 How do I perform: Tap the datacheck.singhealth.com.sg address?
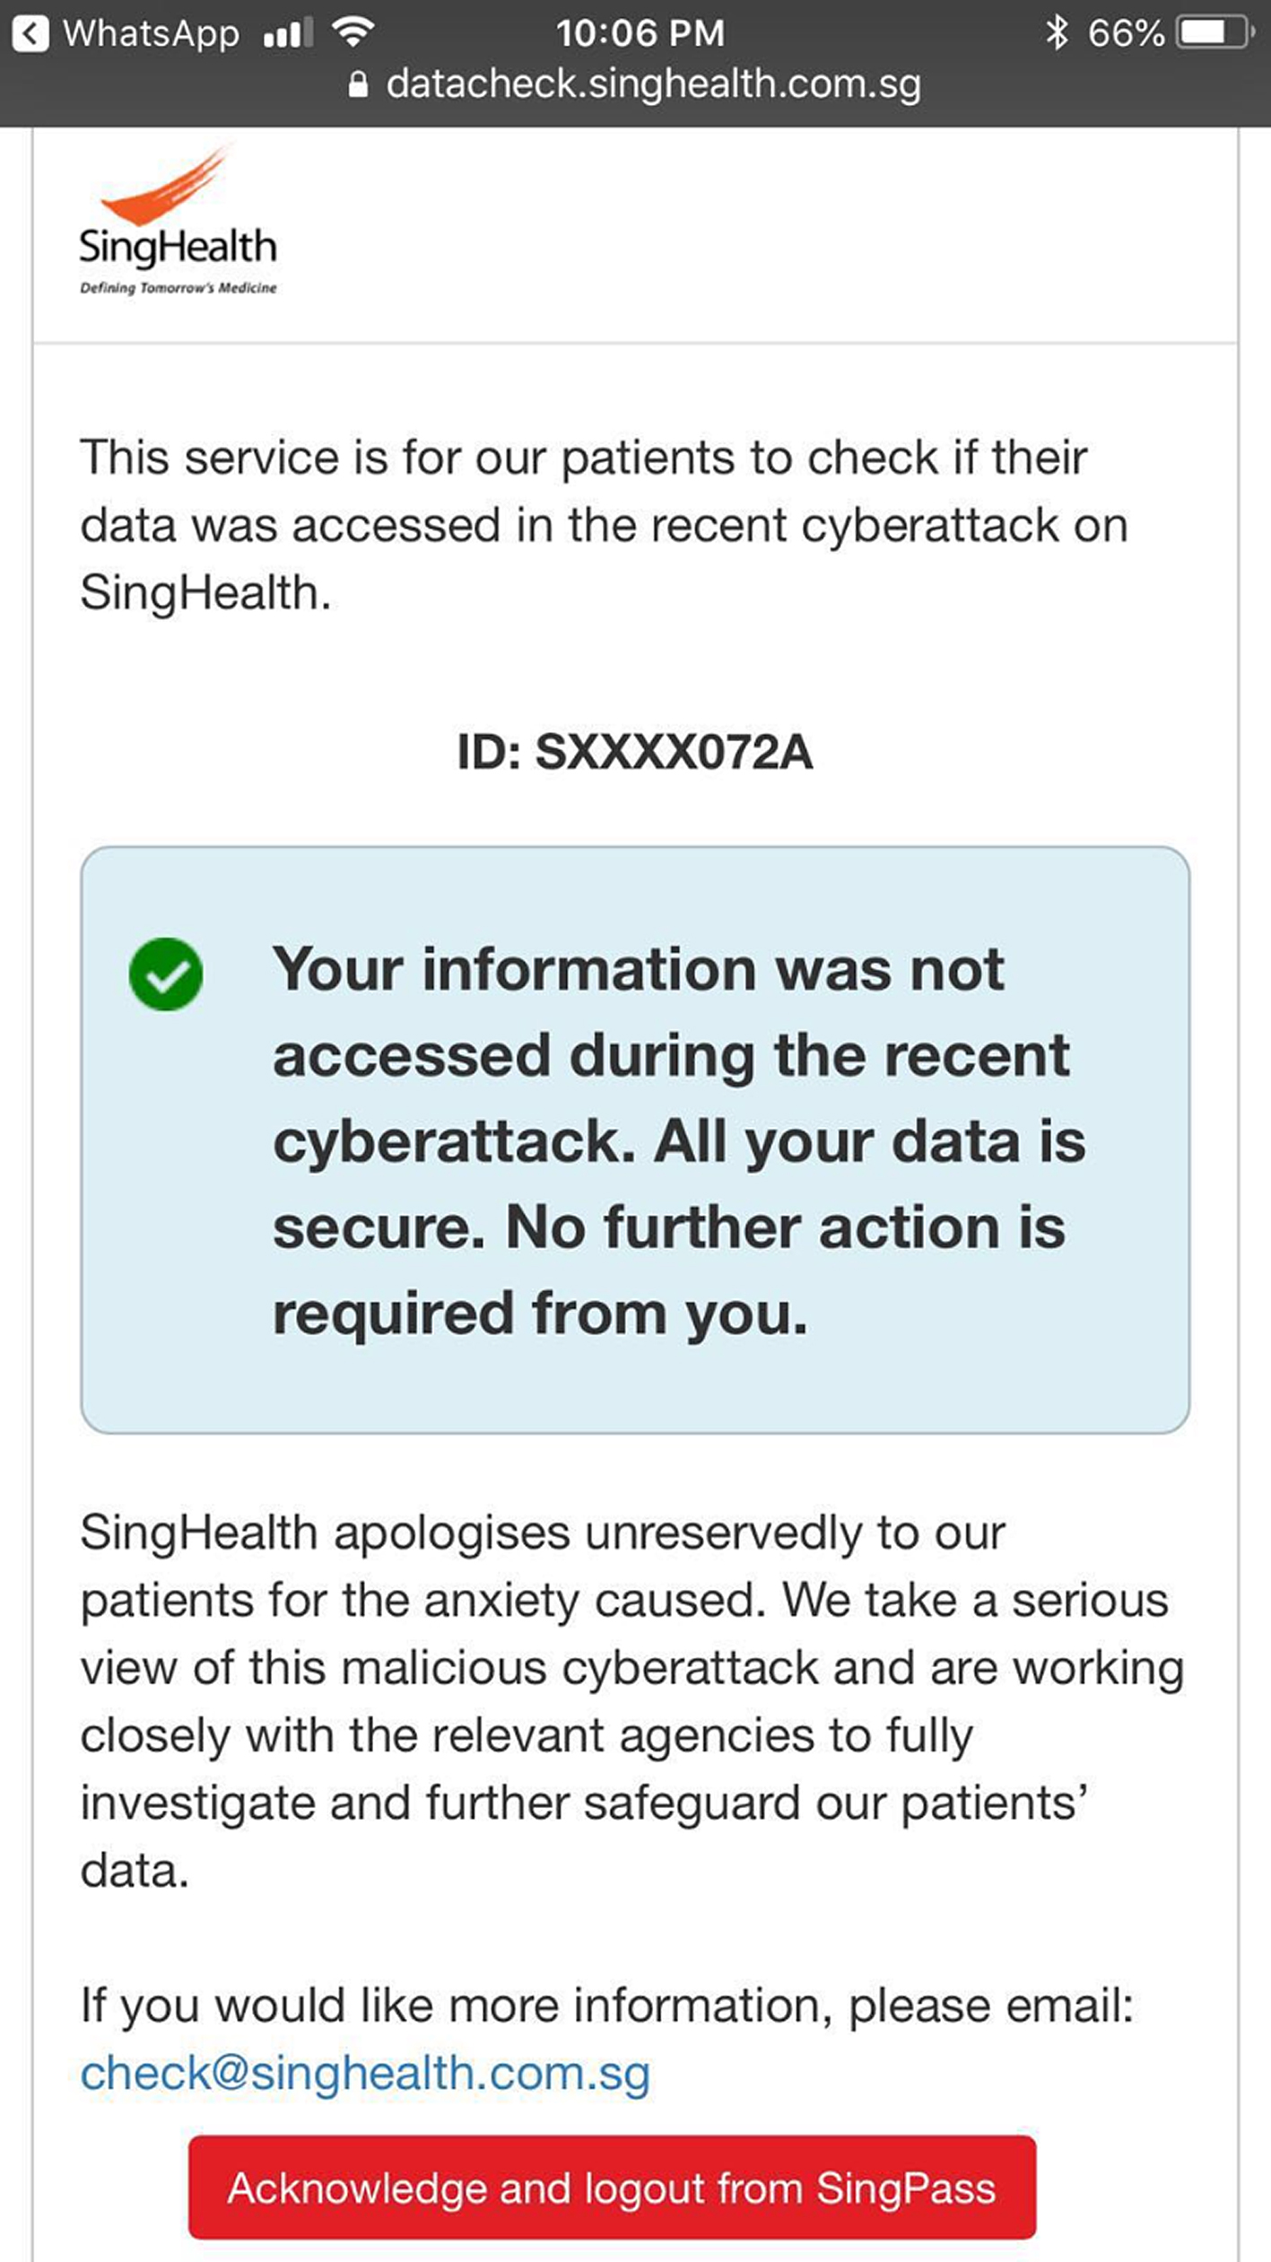point(653,84)
